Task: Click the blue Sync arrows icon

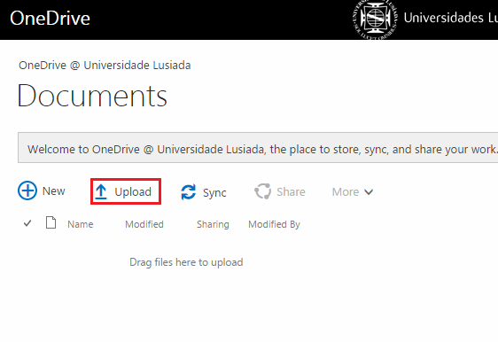Action: [189, 192]
